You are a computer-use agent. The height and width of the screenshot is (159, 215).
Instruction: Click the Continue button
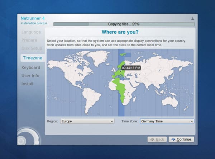coord(181,139)
